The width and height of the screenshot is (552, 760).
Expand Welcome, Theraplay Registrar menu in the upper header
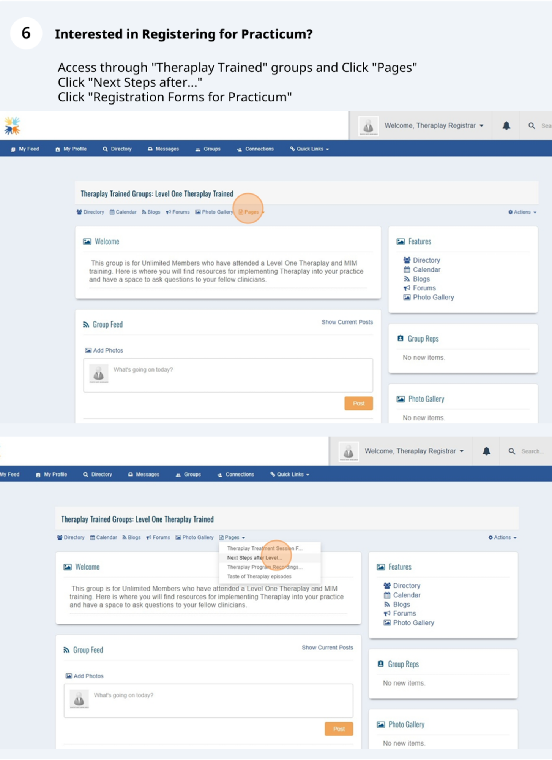[x=434, y=126]
